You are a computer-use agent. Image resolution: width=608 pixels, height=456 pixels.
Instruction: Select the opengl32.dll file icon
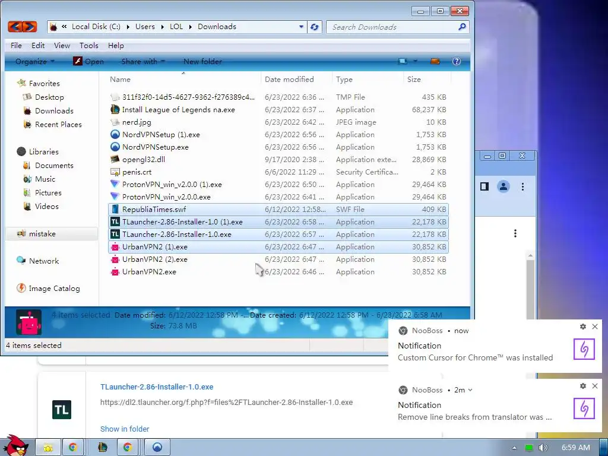pos(115,159)
